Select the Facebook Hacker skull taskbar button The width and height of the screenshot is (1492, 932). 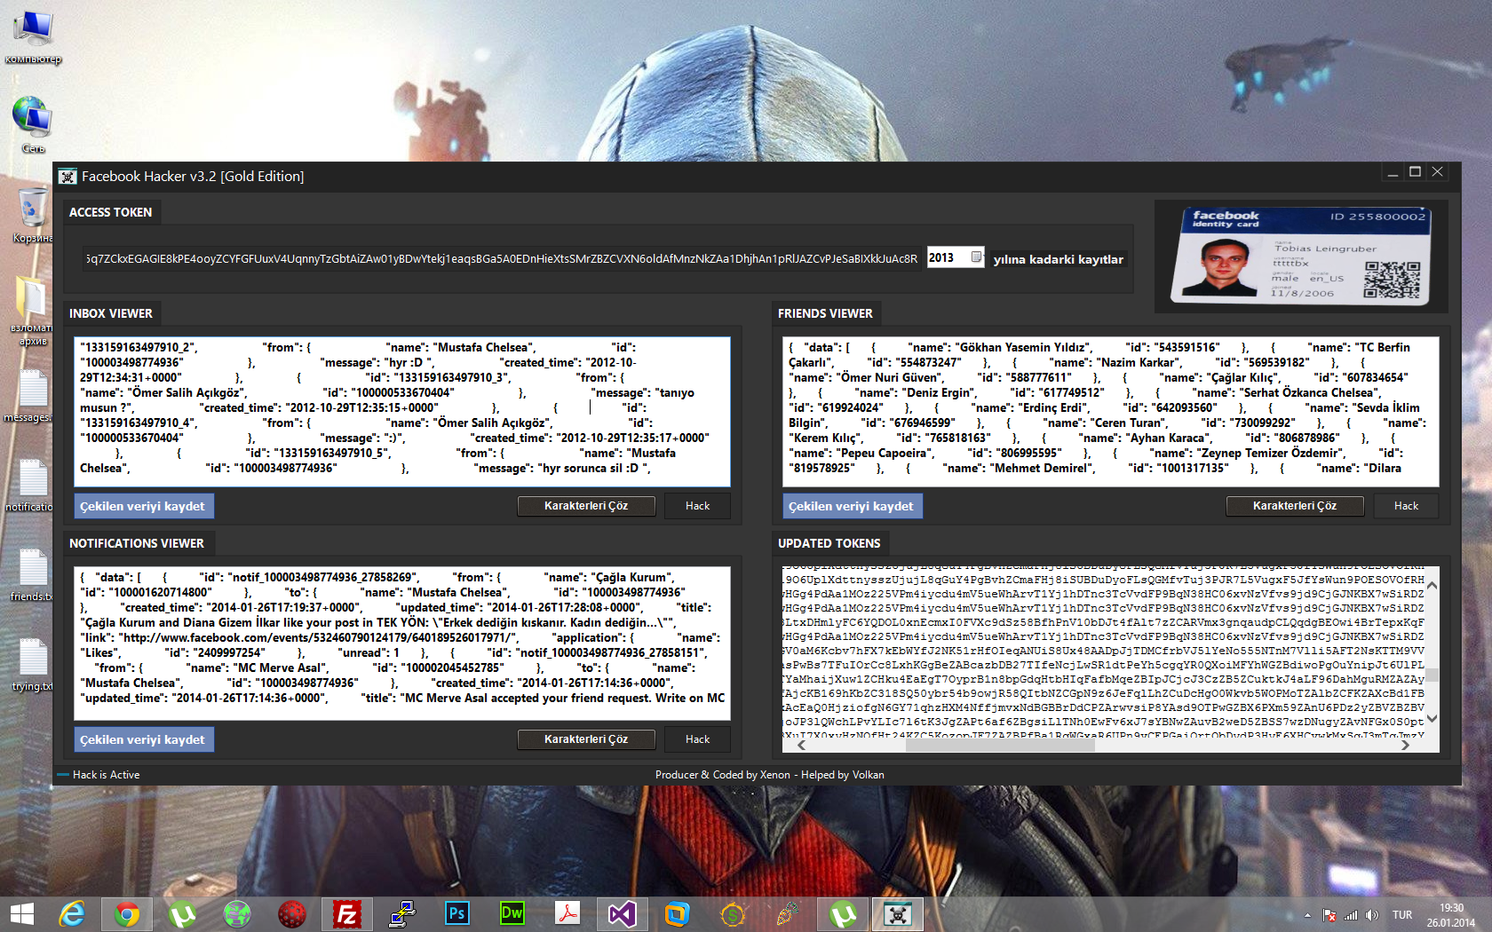click(898, 913)
